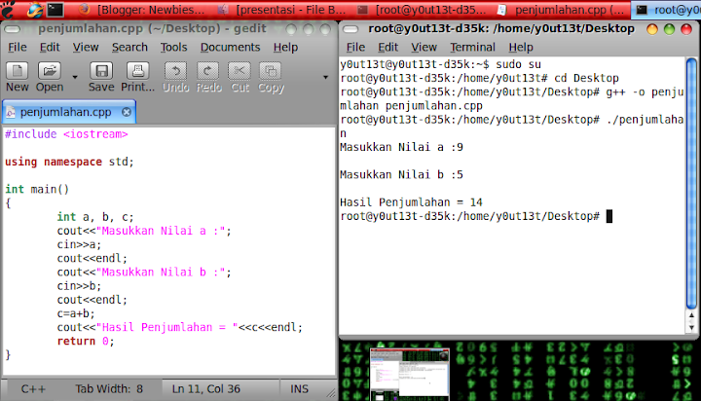Click the using namespace std; line

pos(69,162)
